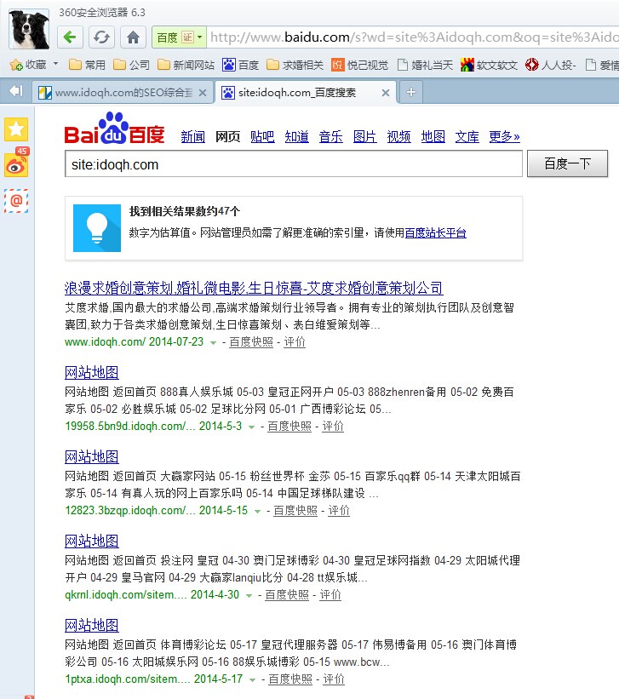The height and width of the screenshot is (699, 619).
Task: Close the www.idoqh.com SEO tab
Action: 203,93
